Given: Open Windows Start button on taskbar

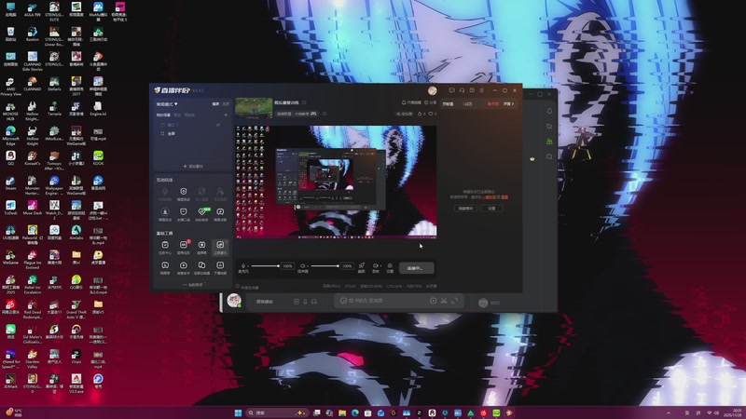Looking at the screenshot, I should click(238, 412).
